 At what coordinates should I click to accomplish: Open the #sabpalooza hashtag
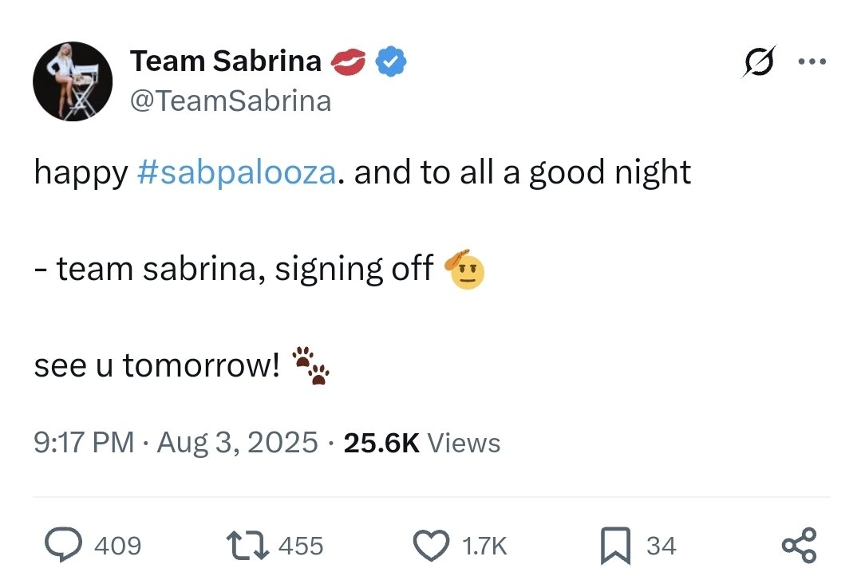pyautogui.click(x=237, y=172)
